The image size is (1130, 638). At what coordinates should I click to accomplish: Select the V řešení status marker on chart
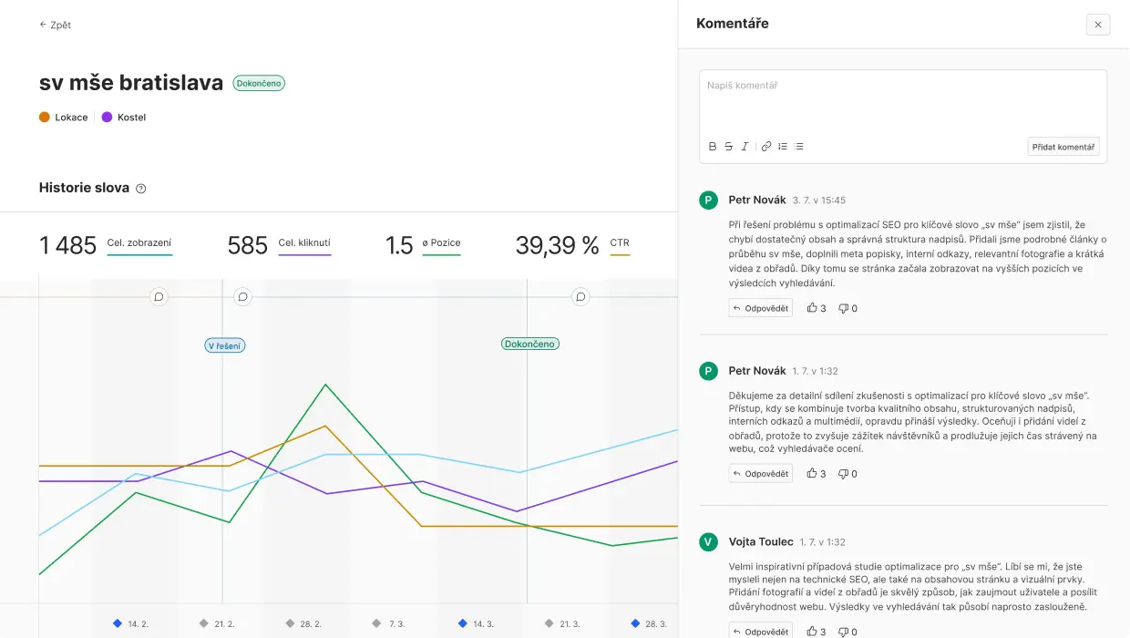pyautogui.click(x=224, y=345)
